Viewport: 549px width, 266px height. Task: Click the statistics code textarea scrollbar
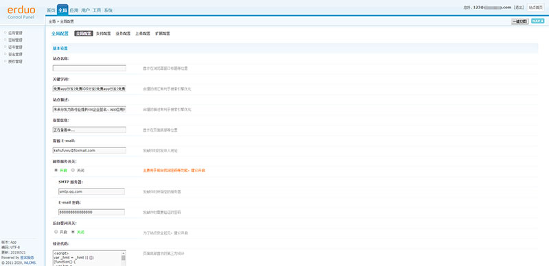coord(124,258)
